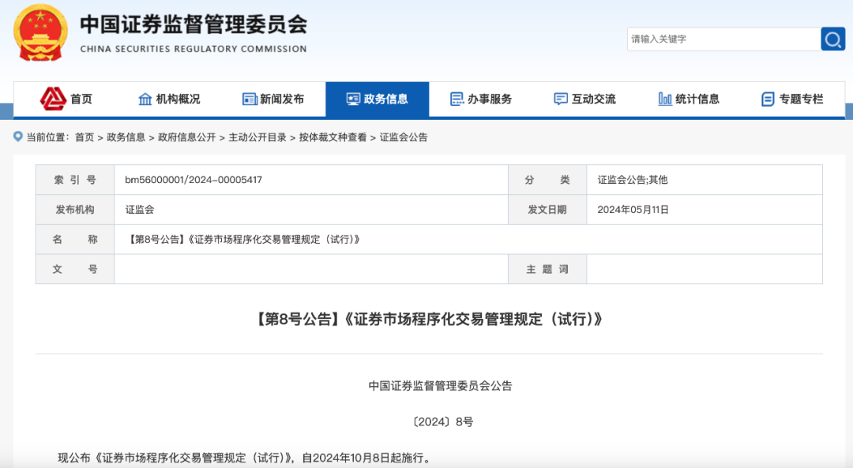Open the 主动公开目录 breadcrumb link
Screen dimensions: 853x468
tap(257, 137)
